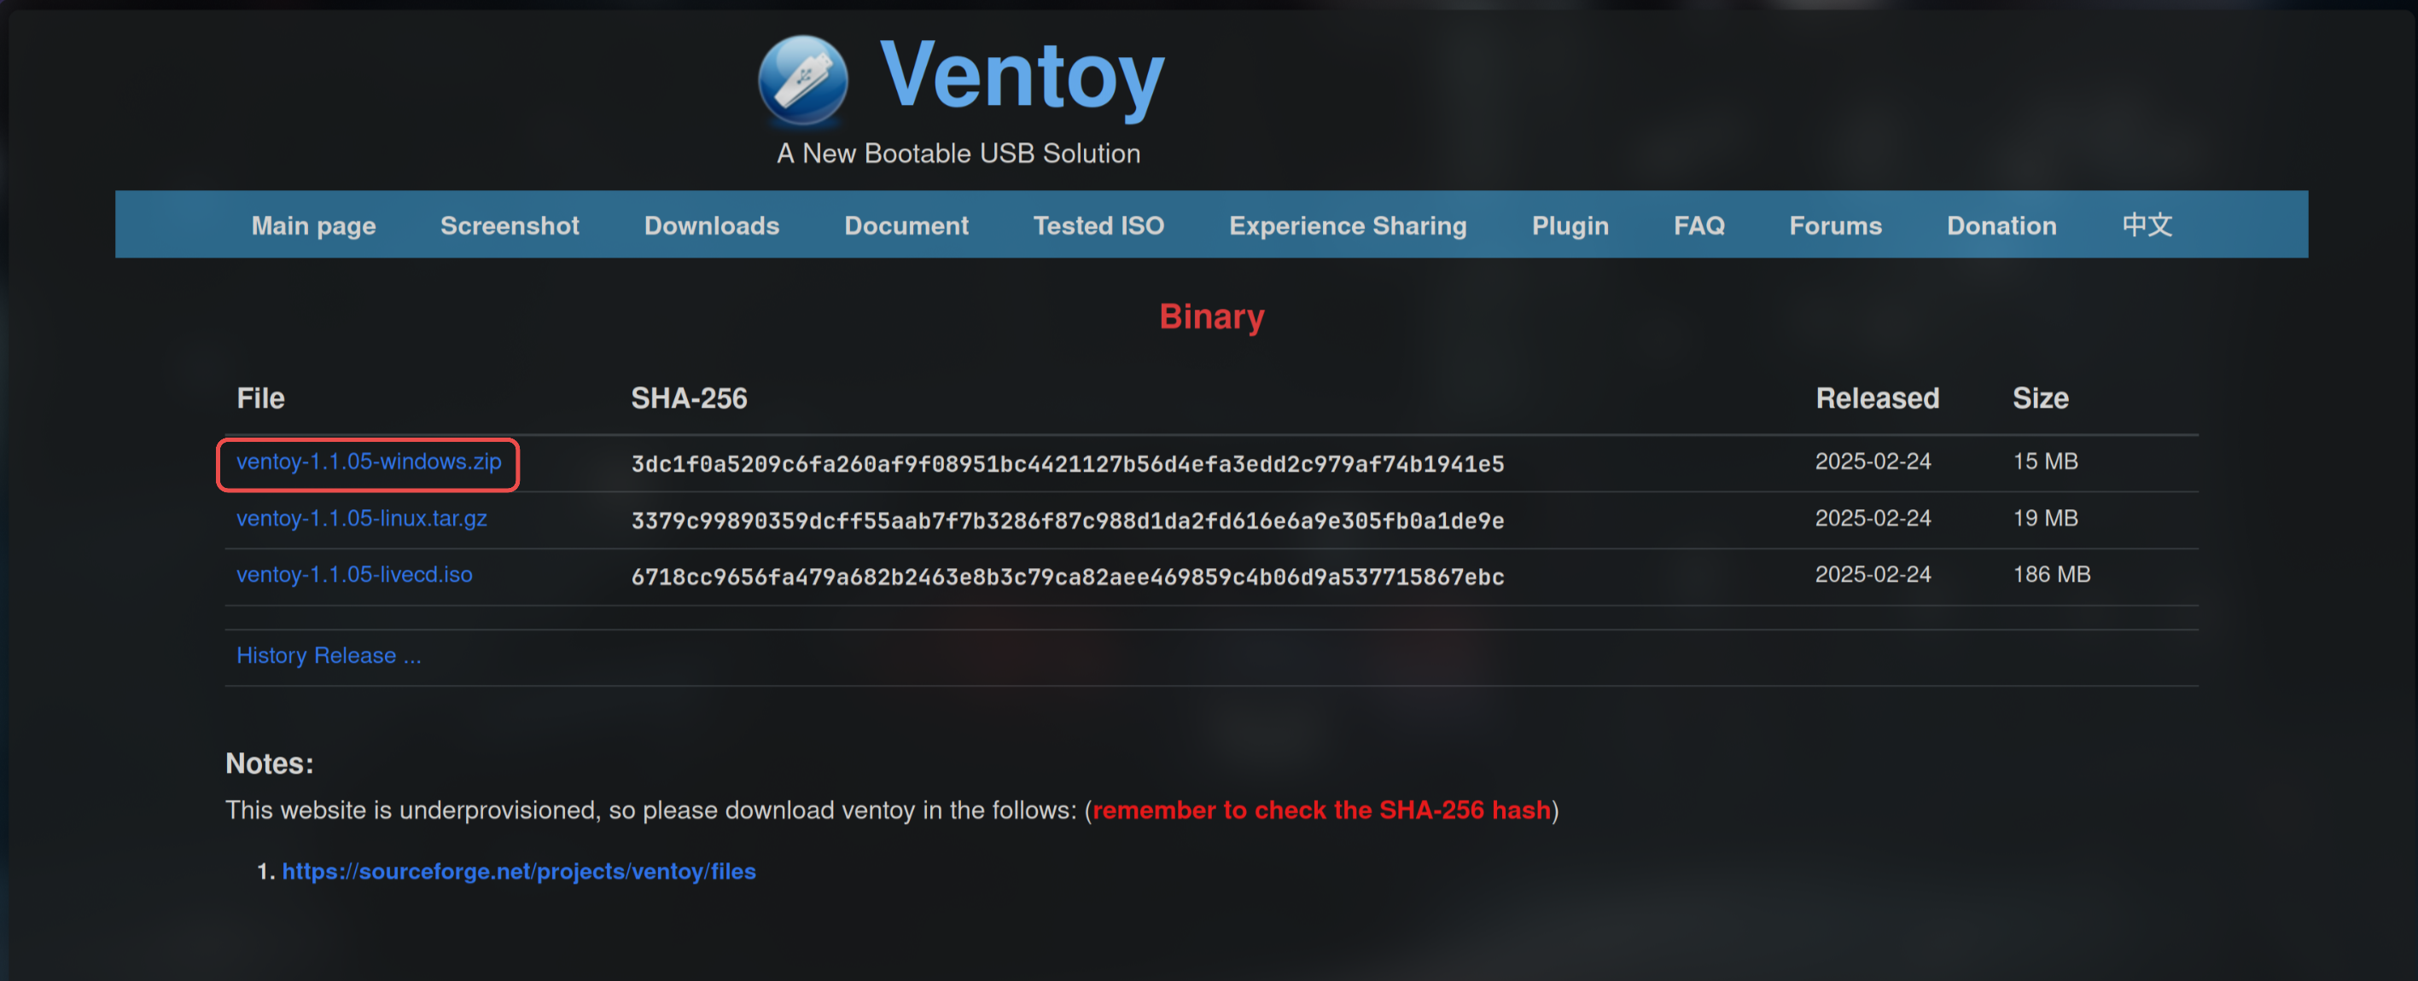
Task: Open the History Release link
Action: (x=329, y=654)
